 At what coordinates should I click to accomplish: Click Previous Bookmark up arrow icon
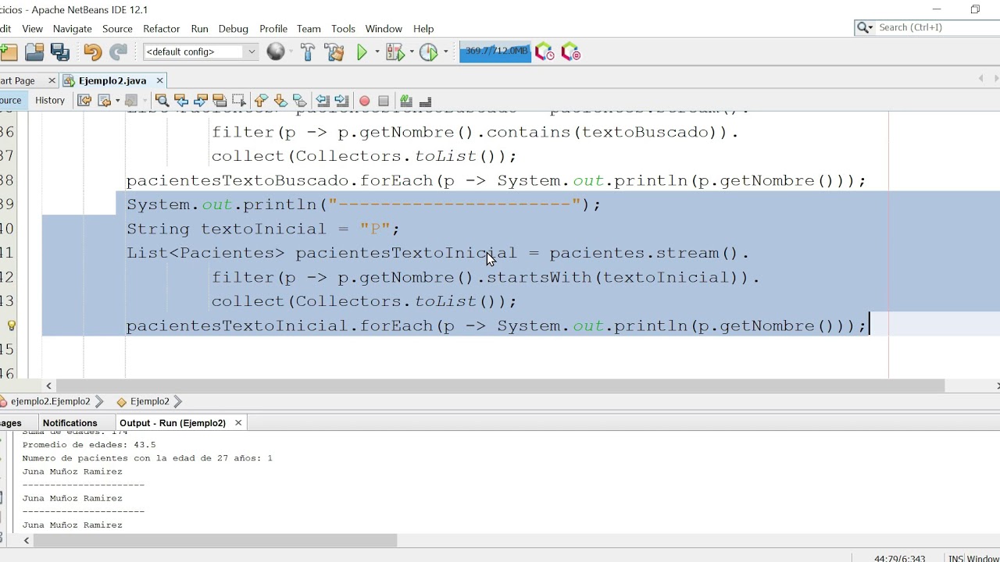pos(261,101)
